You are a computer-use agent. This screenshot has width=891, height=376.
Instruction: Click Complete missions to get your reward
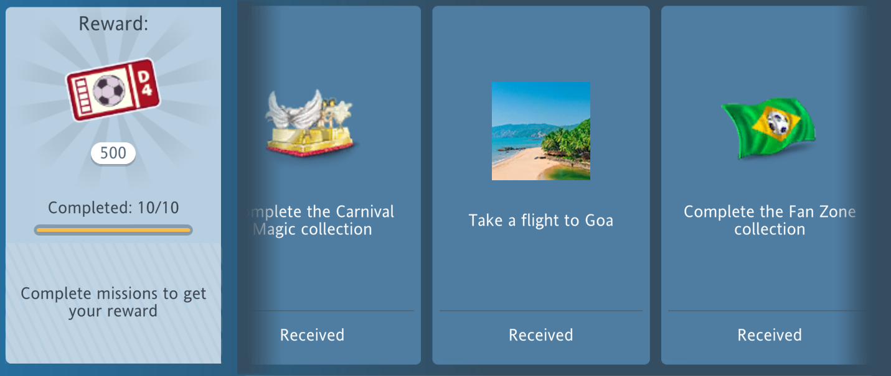click(113, 302)
